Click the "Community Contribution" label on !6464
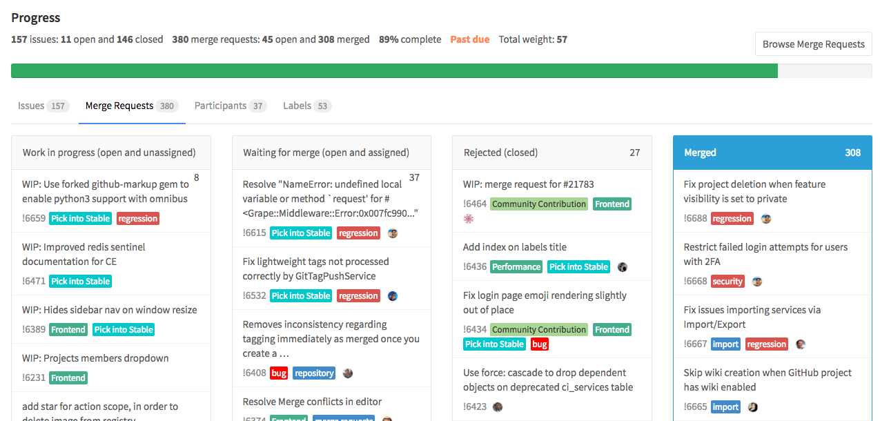The height and width of the screenshot is (421, 880). pyautogui.click(x=538, y=204)
